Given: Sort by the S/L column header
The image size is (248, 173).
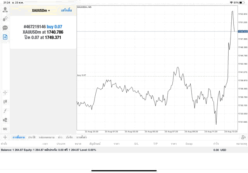Looking at the screenshot, I should [136, 144].
